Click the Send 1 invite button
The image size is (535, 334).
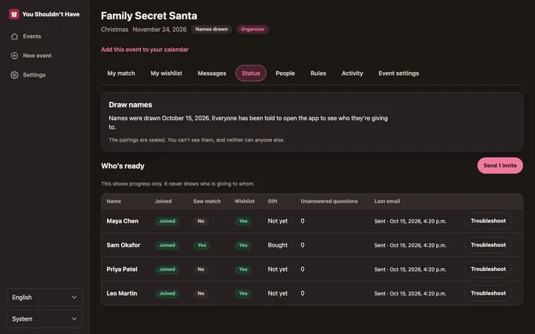pos(500,166)
